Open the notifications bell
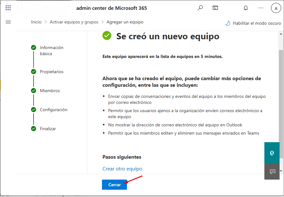 coord(246,8)
